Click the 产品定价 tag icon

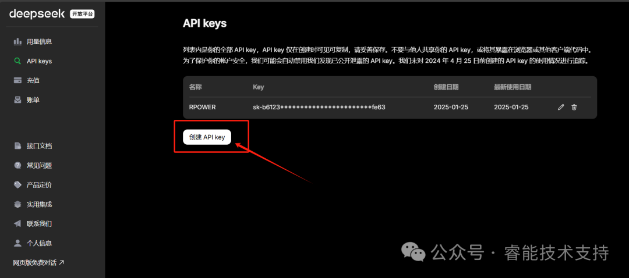(17, 185)
